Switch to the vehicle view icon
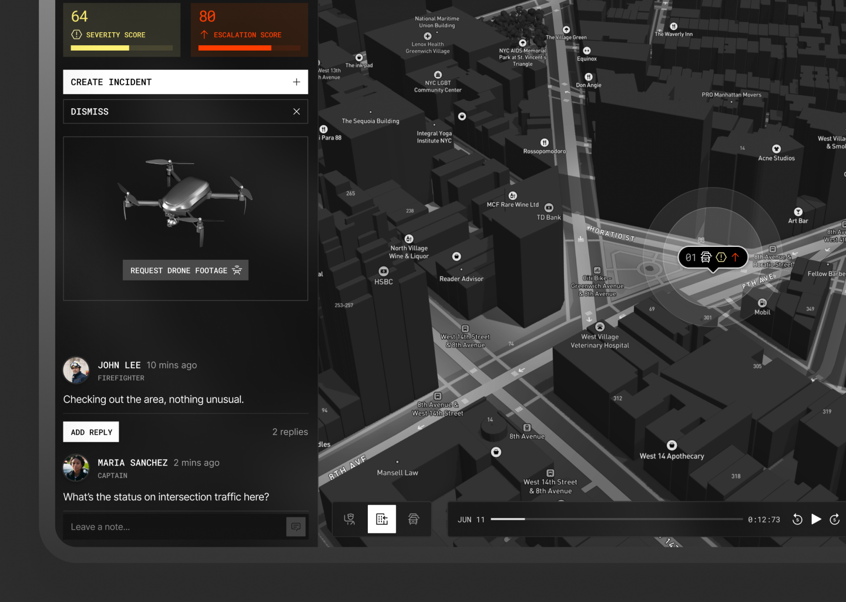 [x=414, y=519]
